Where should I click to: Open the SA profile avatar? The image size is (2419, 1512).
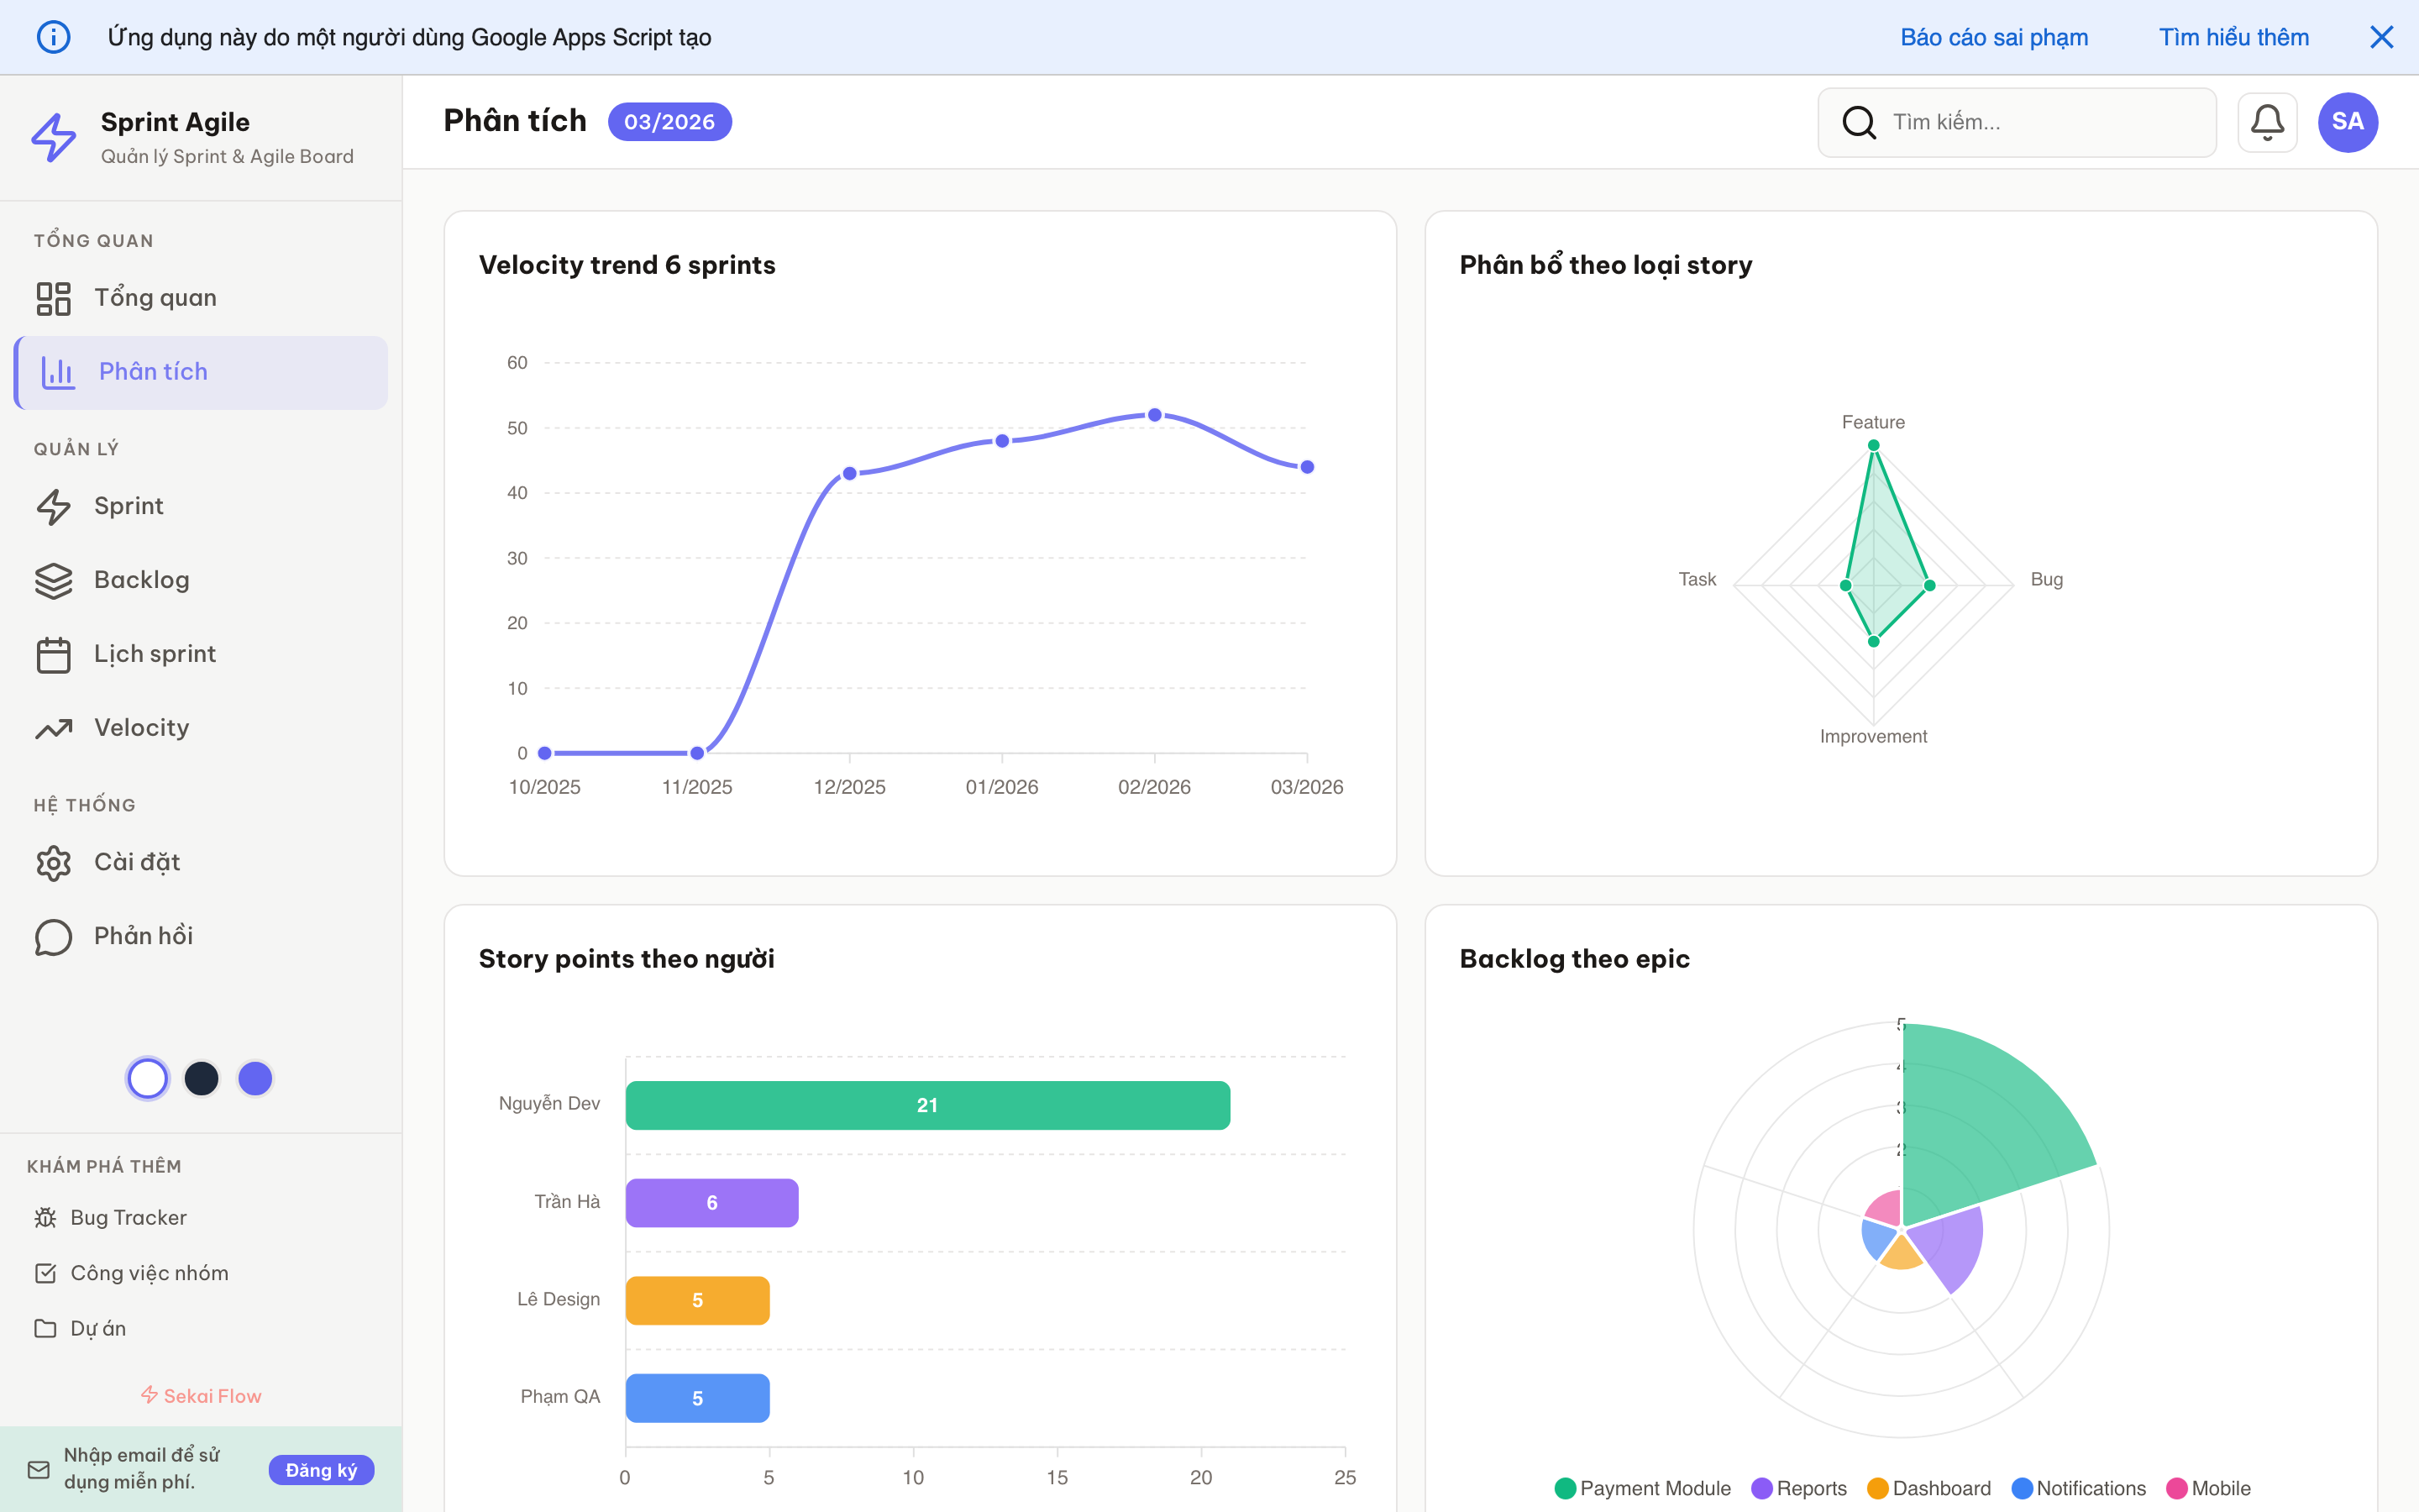coord(2348,122)
